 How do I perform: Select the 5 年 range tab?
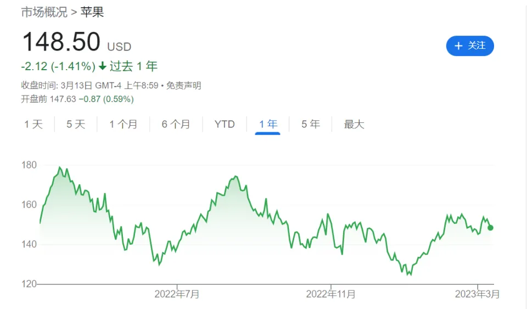tap(310, 124)
